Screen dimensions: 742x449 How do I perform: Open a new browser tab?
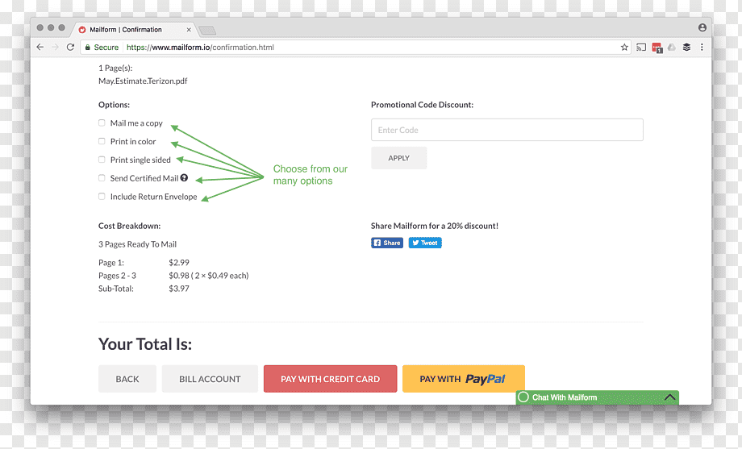207,31
